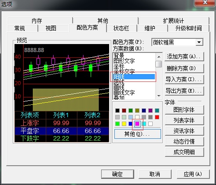Open the 扩展统计 tab

(173, 21)
